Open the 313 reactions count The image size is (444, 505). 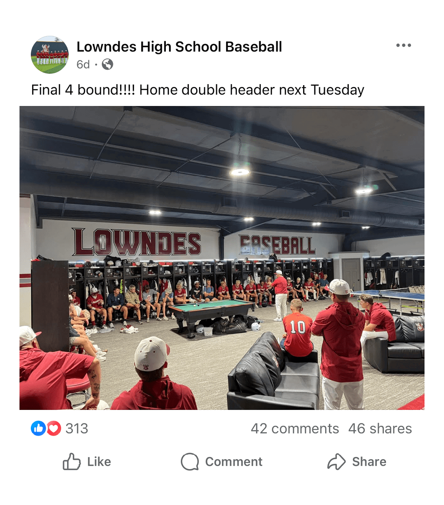pyautogui.click(x=77, y=428)
